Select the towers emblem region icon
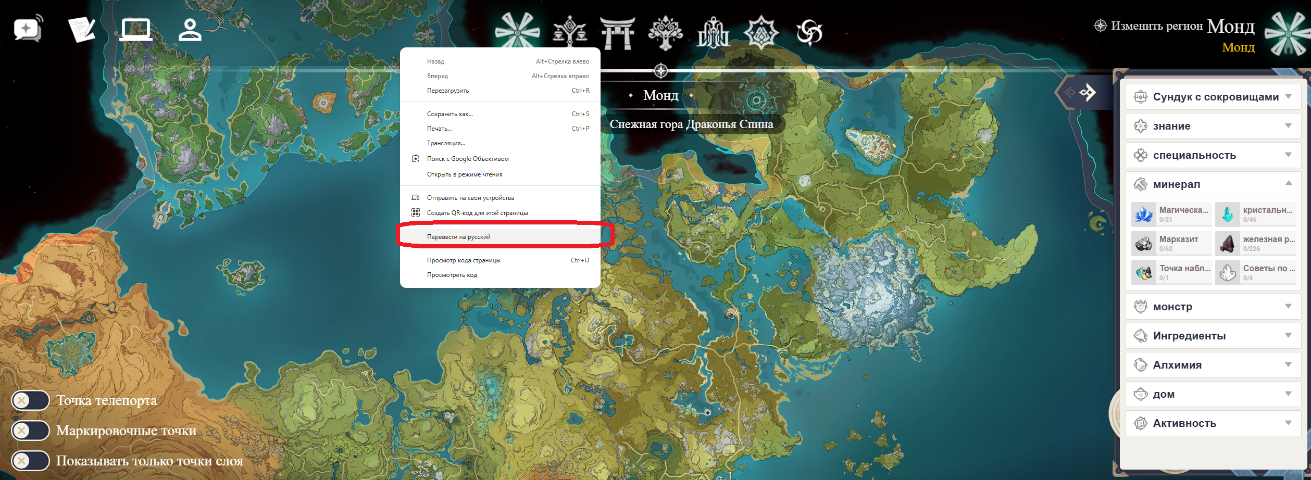This screenshot has width=1311, height=480. tap(713, 32)
